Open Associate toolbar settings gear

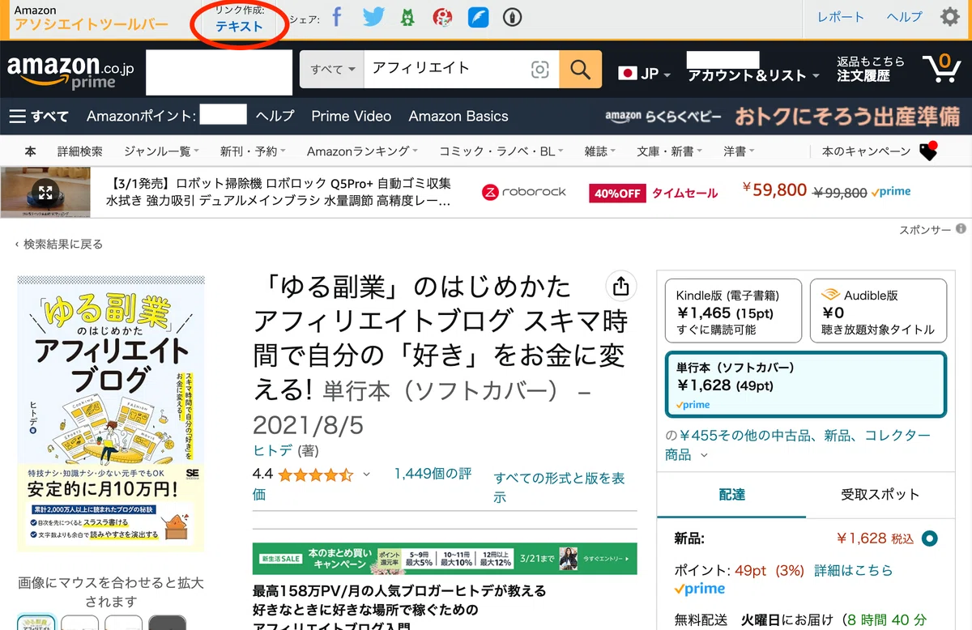point(950,17)
